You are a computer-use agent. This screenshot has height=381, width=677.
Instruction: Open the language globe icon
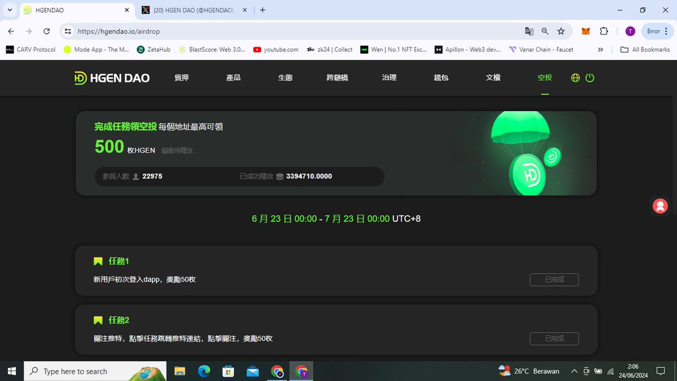point(575,78)
